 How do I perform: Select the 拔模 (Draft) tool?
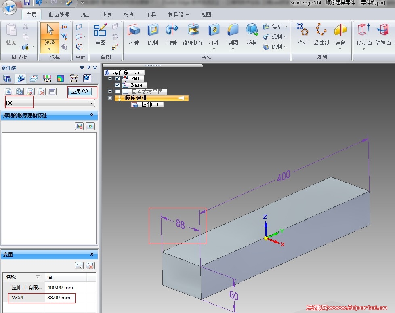click(x=252, y=35)
